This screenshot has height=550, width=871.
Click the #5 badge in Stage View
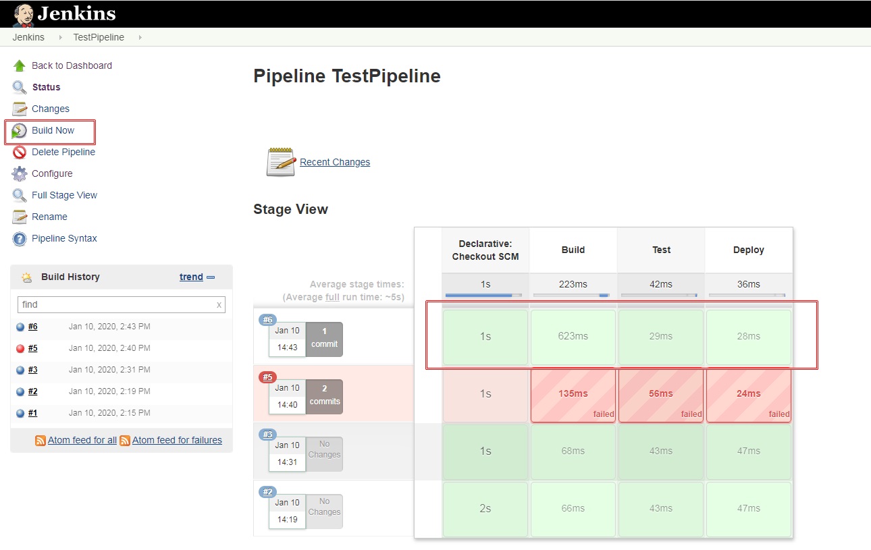[268, 377]
